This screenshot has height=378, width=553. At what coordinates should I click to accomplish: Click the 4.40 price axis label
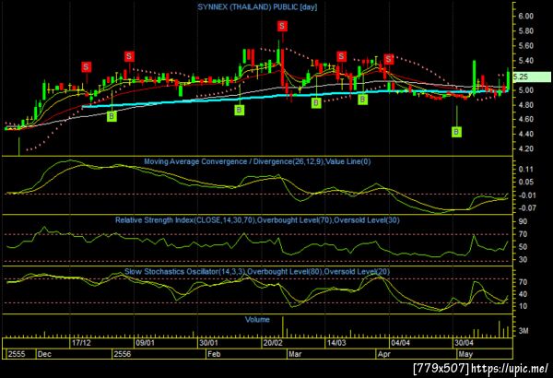pyautogui.click(x=526, y=134)
